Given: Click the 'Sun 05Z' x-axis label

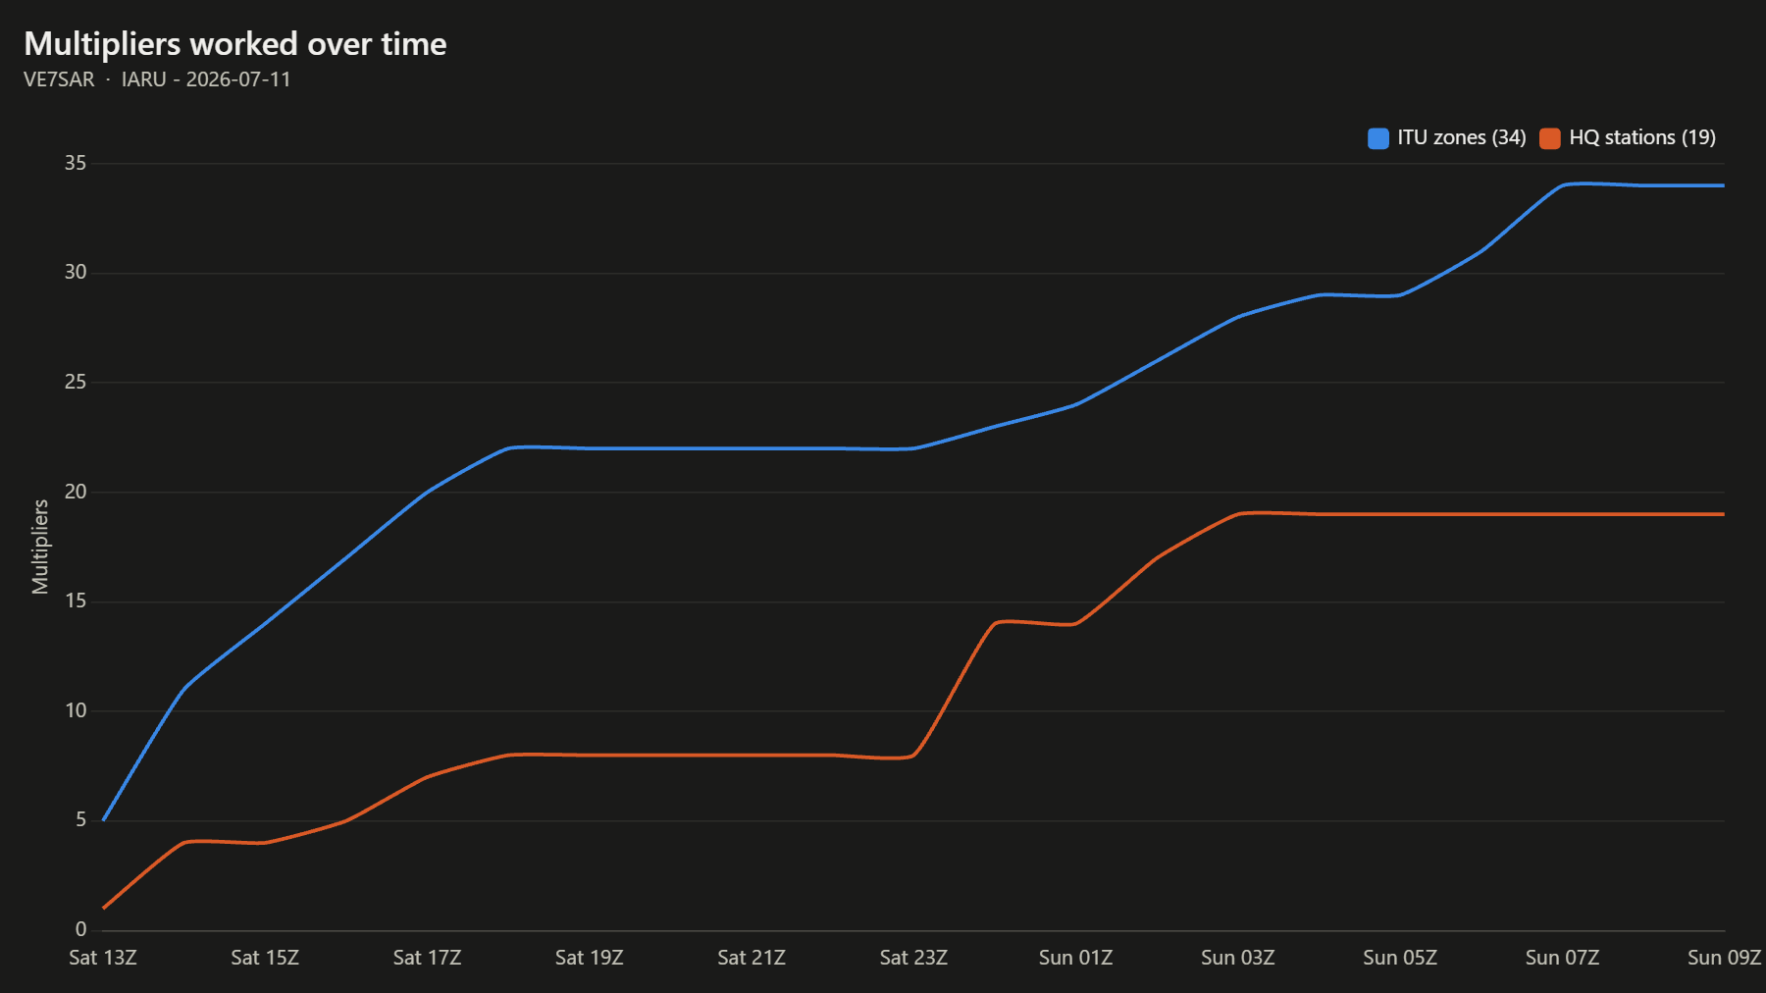Looking at the screenshot, I should (1400, 958).
